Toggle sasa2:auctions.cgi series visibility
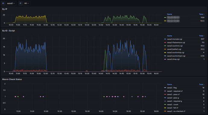This screenshot has height=115, width=208. [x=175, y=46]
